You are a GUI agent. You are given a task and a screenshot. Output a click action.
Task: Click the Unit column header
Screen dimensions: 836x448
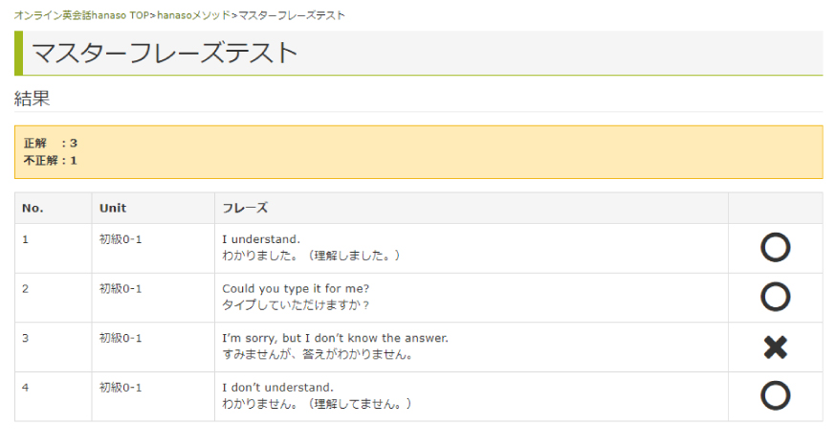113,208
